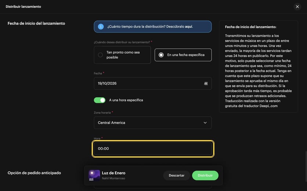
Task: Select 'Tan pronto como sea posible' radio
Action: [100, 55]
